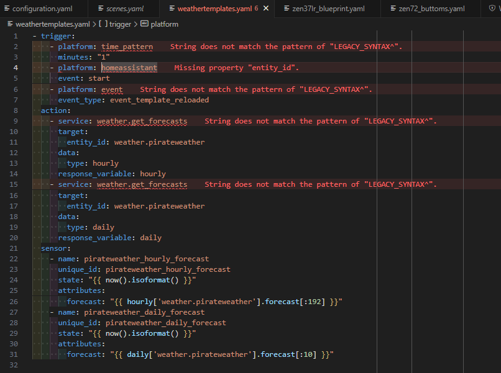The image size is (501, 373).
Task: Click "response_variable" on line 20
Action: [94, 238]
